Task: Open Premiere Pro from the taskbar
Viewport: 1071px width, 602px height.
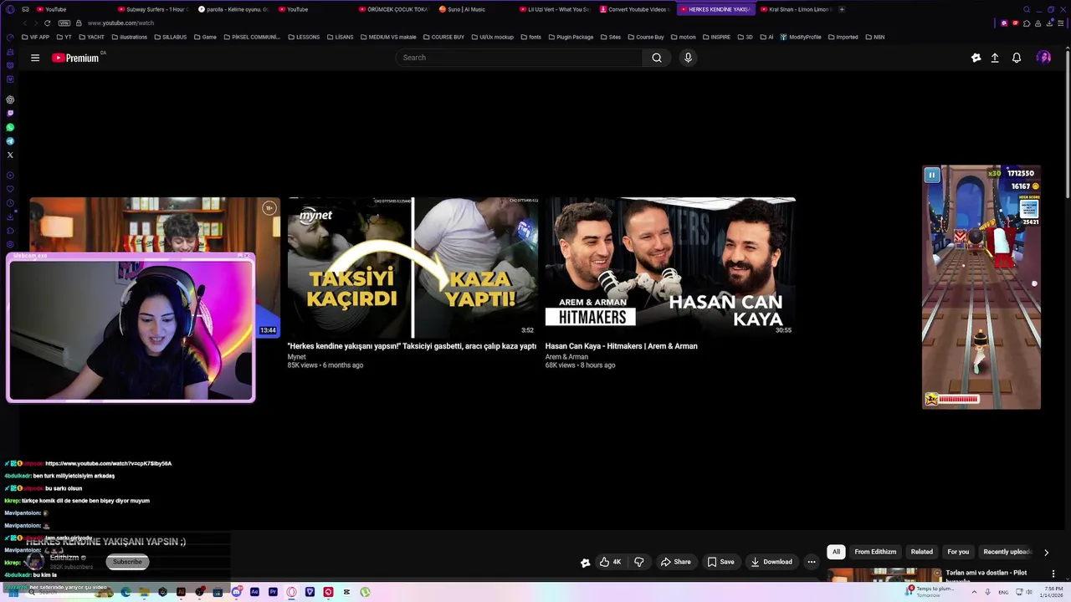Action: (273, 592)
